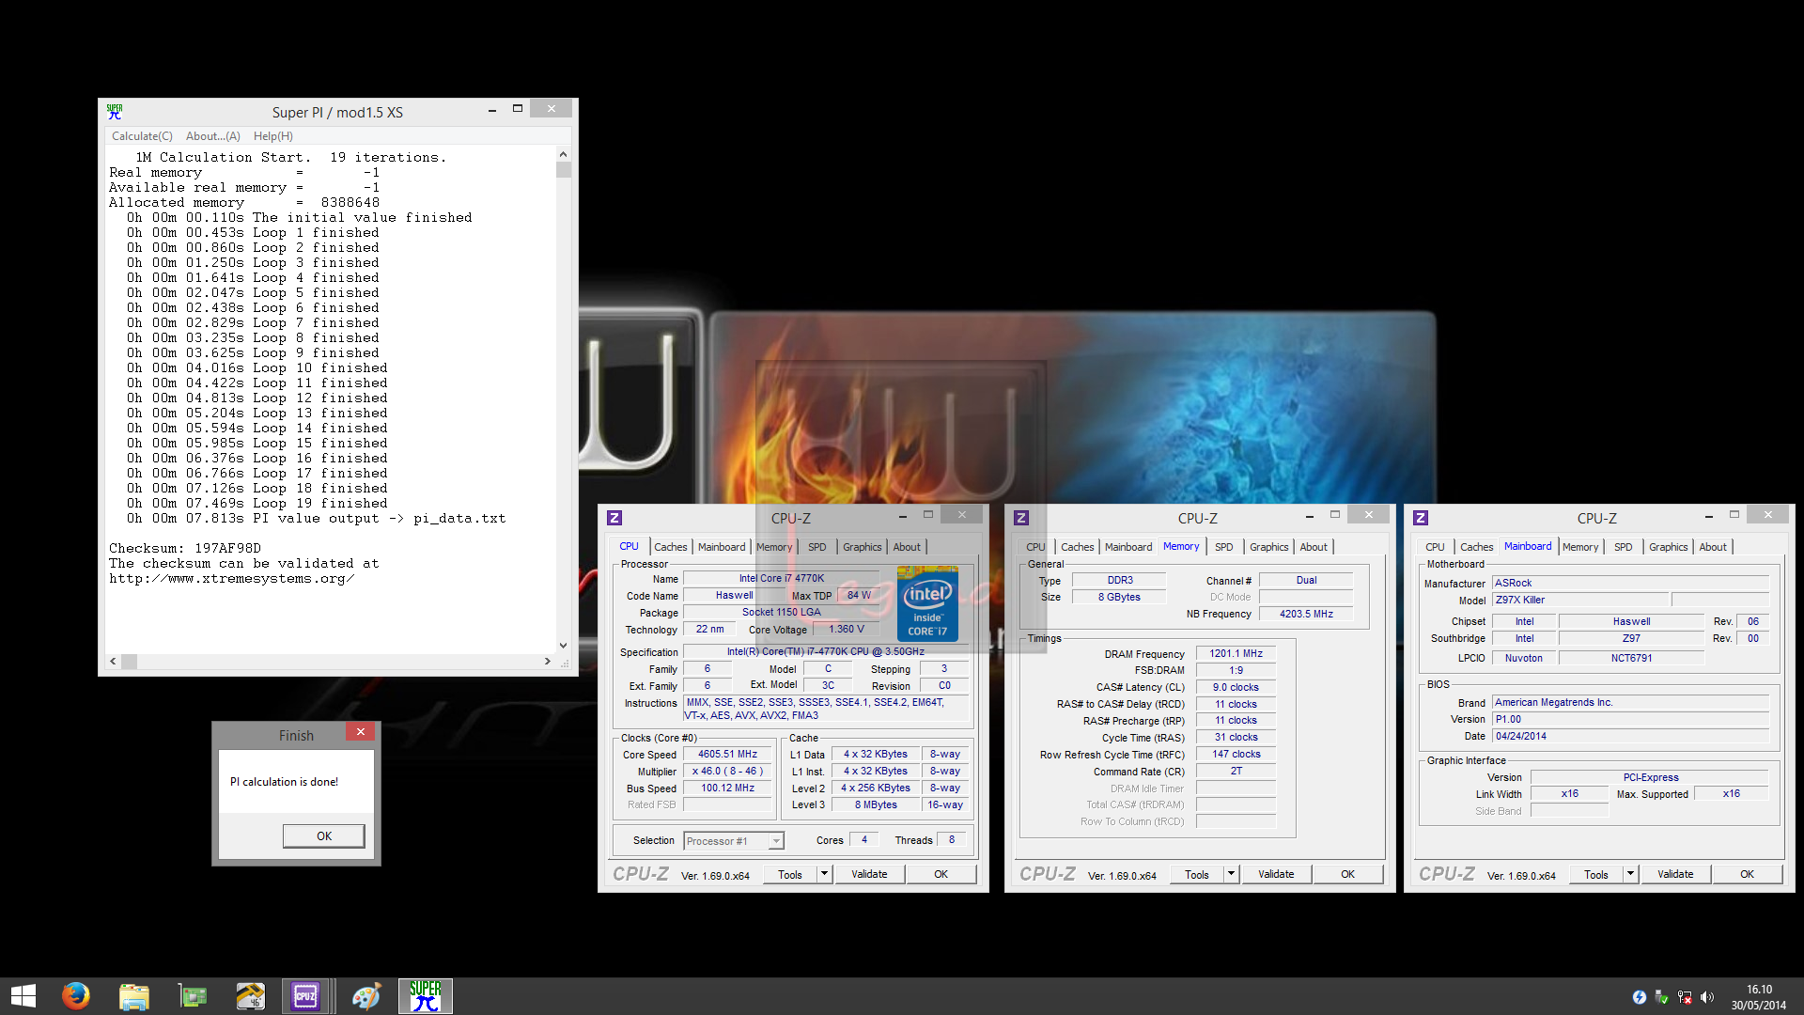1804x1015 pixels.
Task: Click Tools button in Mainboard CPU-Z window
Action: [x=1596, y=874]
